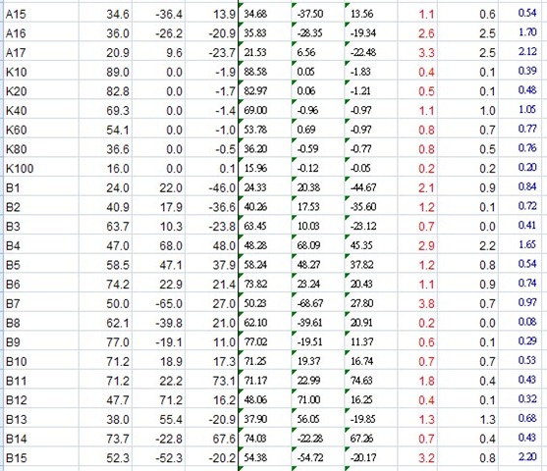
Task: Click the 48.28 cell in B4 row
Action: point(255,245)
